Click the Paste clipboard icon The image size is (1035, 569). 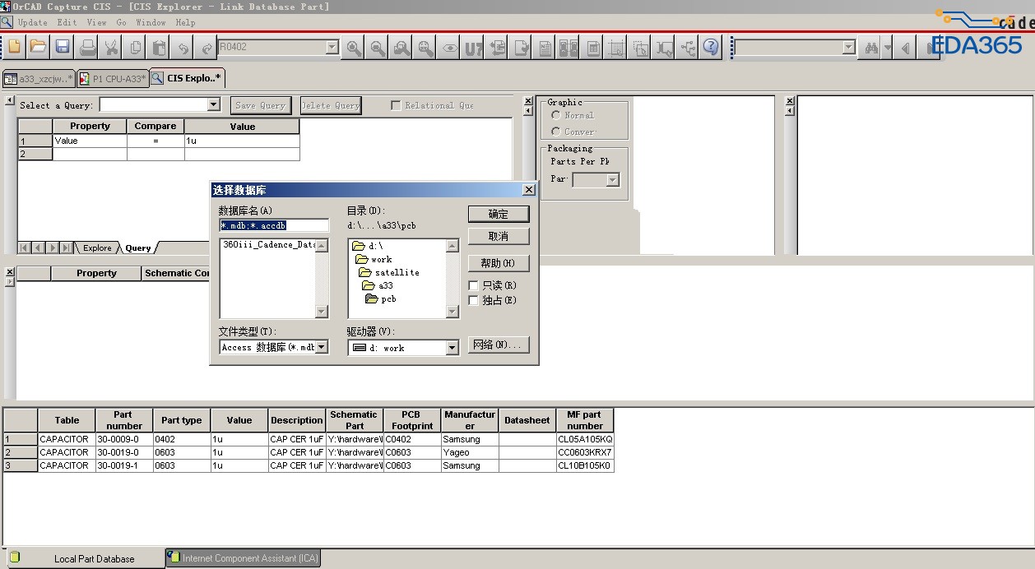(160, 47)
